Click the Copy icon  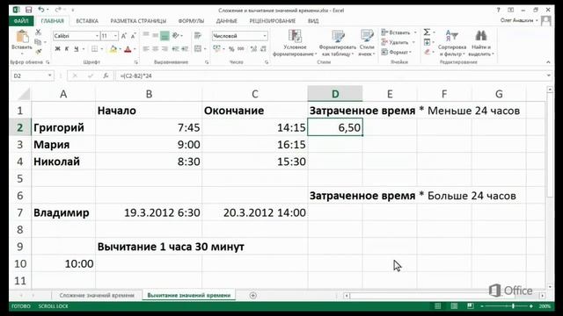tap(38, 42)
